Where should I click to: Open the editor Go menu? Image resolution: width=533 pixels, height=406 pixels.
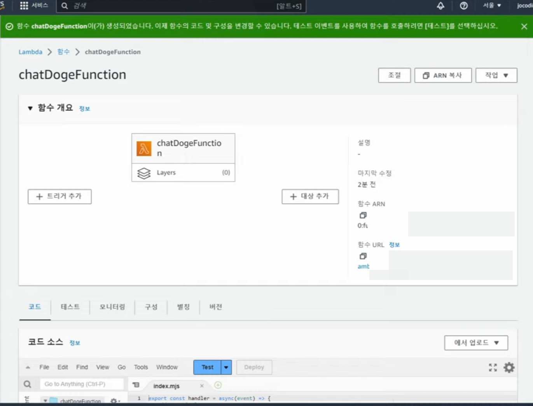pos(122,367)
